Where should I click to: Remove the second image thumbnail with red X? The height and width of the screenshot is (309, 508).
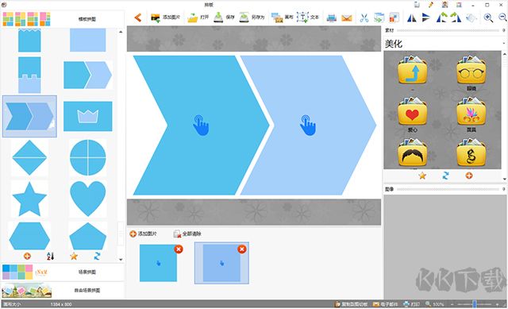[x=241, y=249]
